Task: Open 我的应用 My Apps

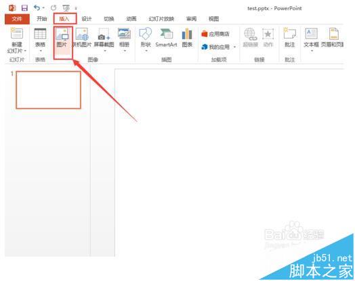Action: pyautogui.click(x=215, y=47)
